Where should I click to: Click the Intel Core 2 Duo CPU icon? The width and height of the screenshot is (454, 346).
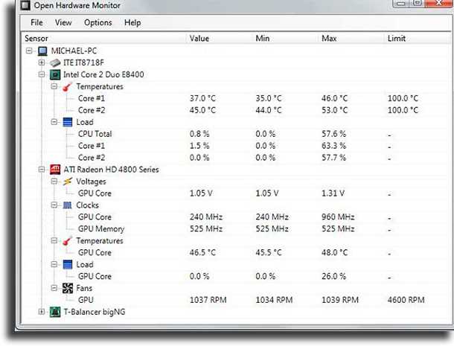point(55,74)
